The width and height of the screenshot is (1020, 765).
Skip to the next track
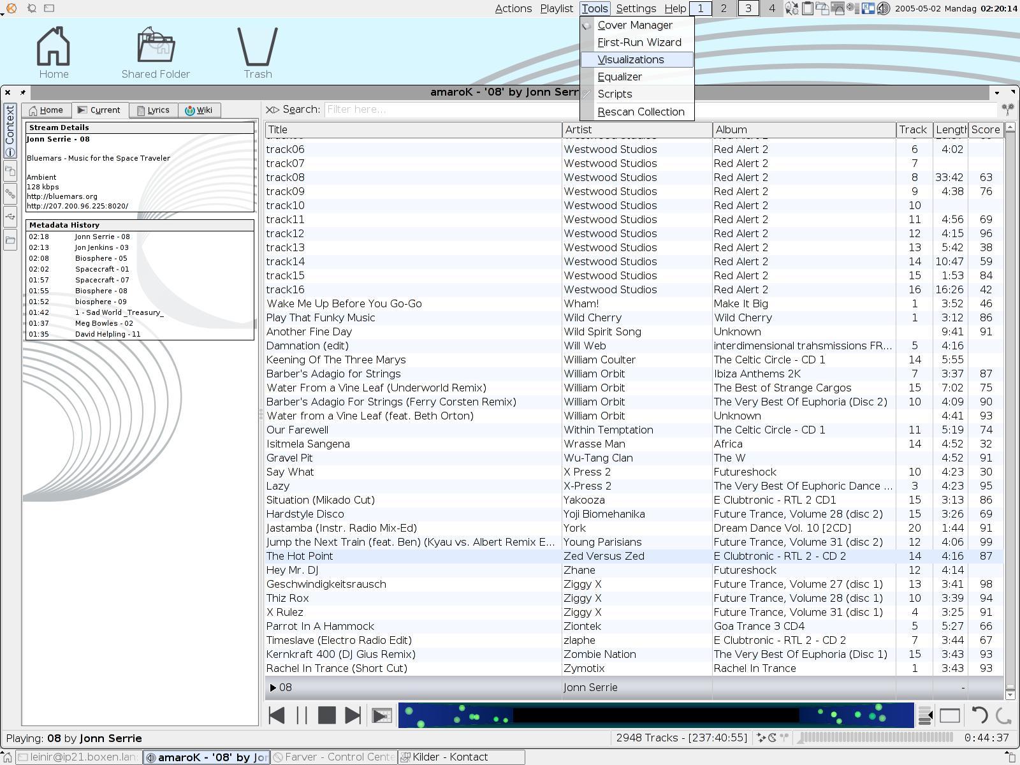tap(353, 715)
